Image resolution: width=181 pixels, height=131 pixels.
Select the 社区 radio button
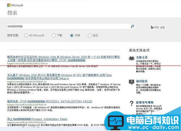(89, 35)
